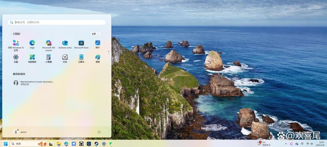The image size is (327, 147).
Task: Launch Microsoft Store from Start menu
Action: (x=81, y=44)
